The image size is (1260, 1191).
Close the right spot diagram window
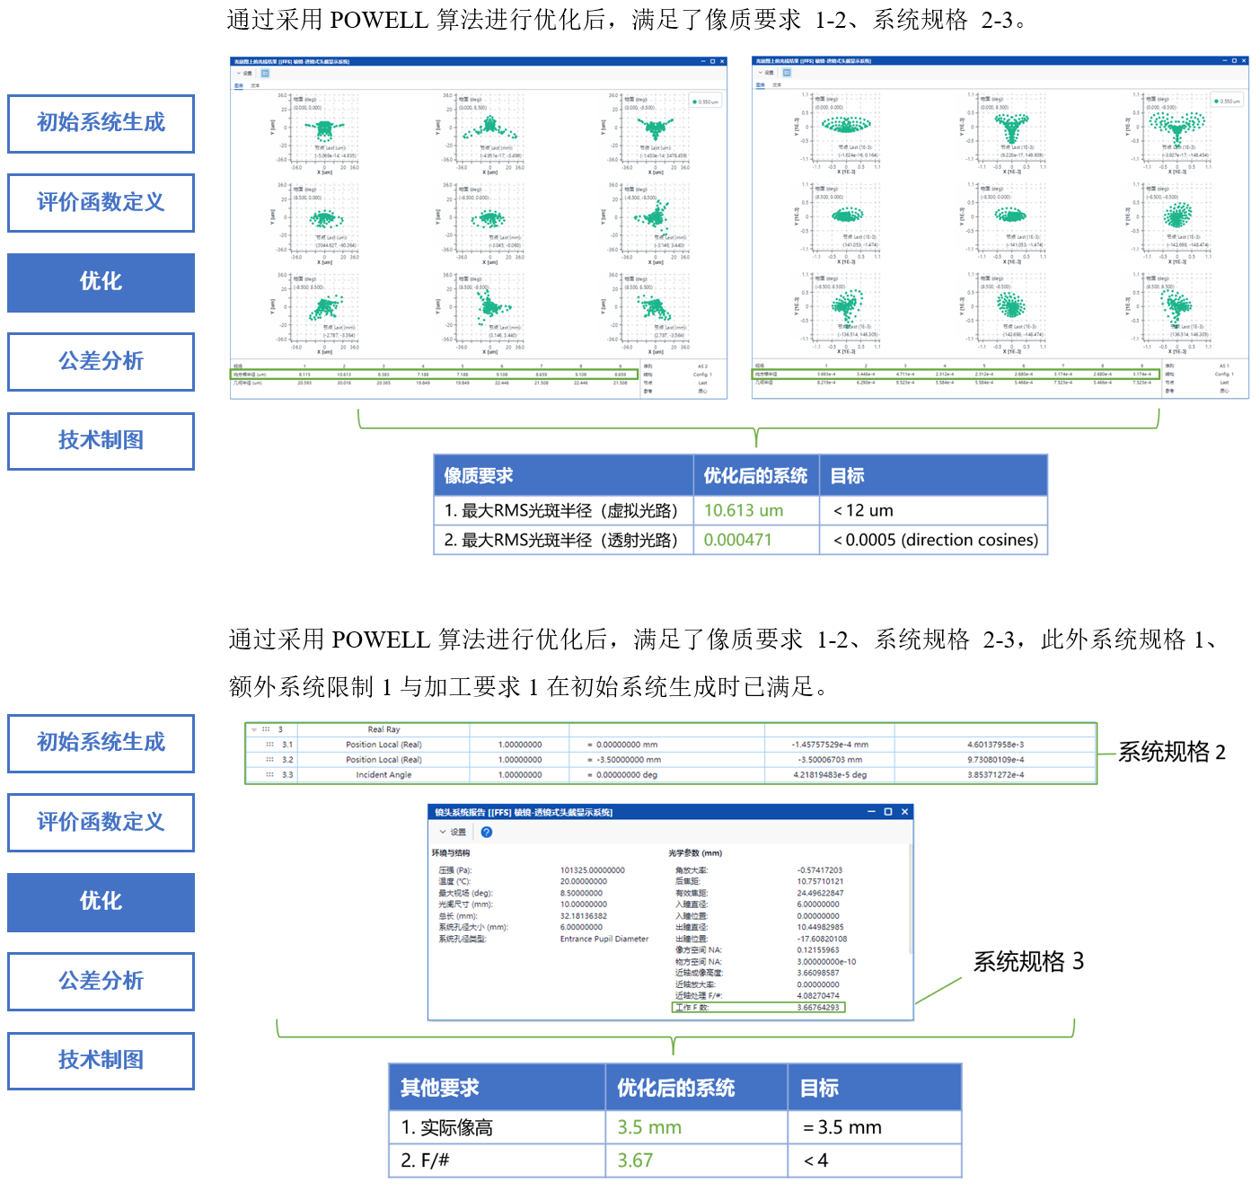(1244, 61)
